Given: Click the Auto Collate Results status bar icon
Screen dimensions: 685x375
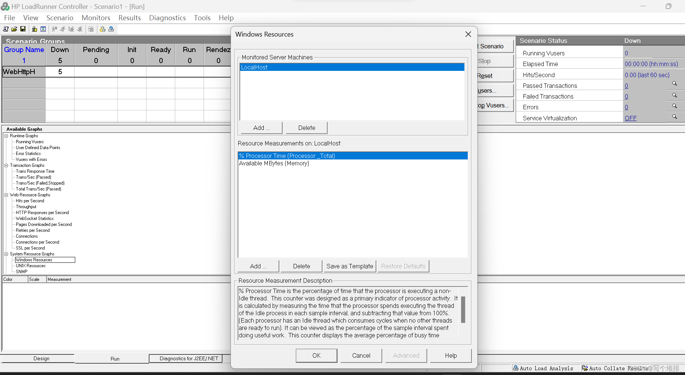Looking at the screenshot, I should tap(585, 368).
